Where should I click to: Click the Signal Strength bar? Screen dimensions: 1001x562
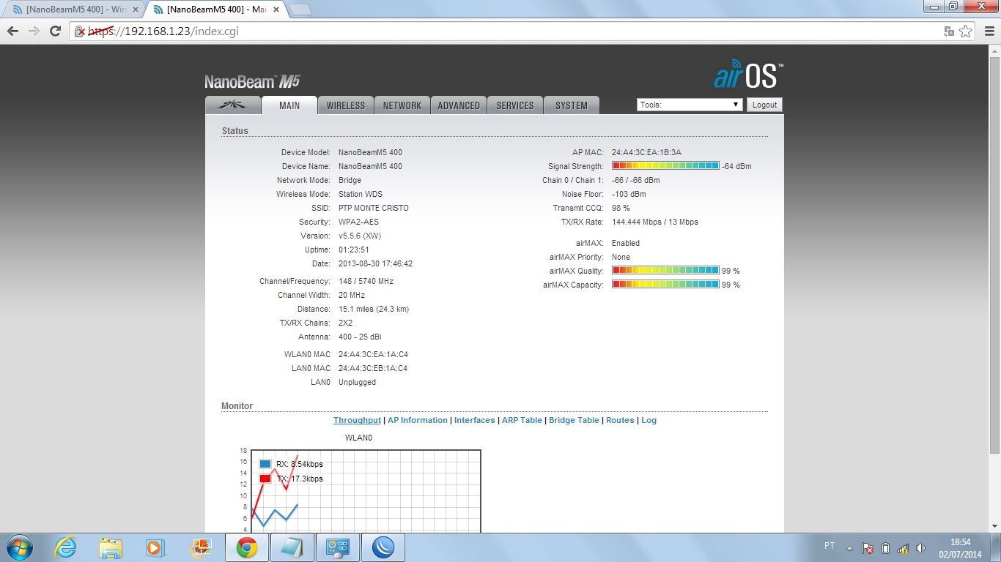click(665, 166)
